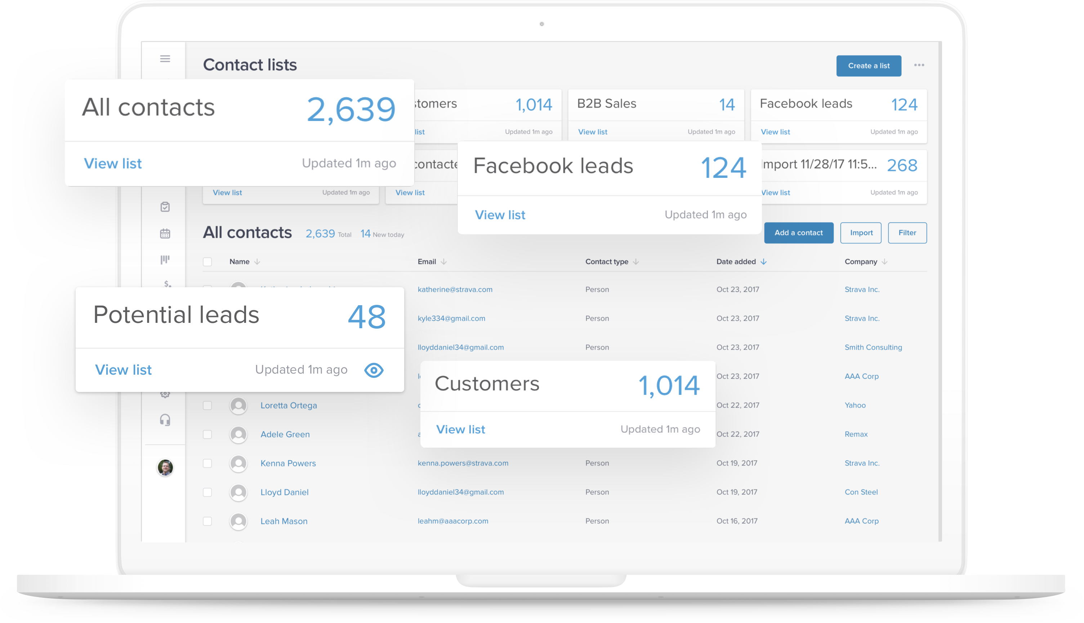Toggle eye icon on Potential leads card
Viewport: 1084px width, 623px height.
click(374, 370)
